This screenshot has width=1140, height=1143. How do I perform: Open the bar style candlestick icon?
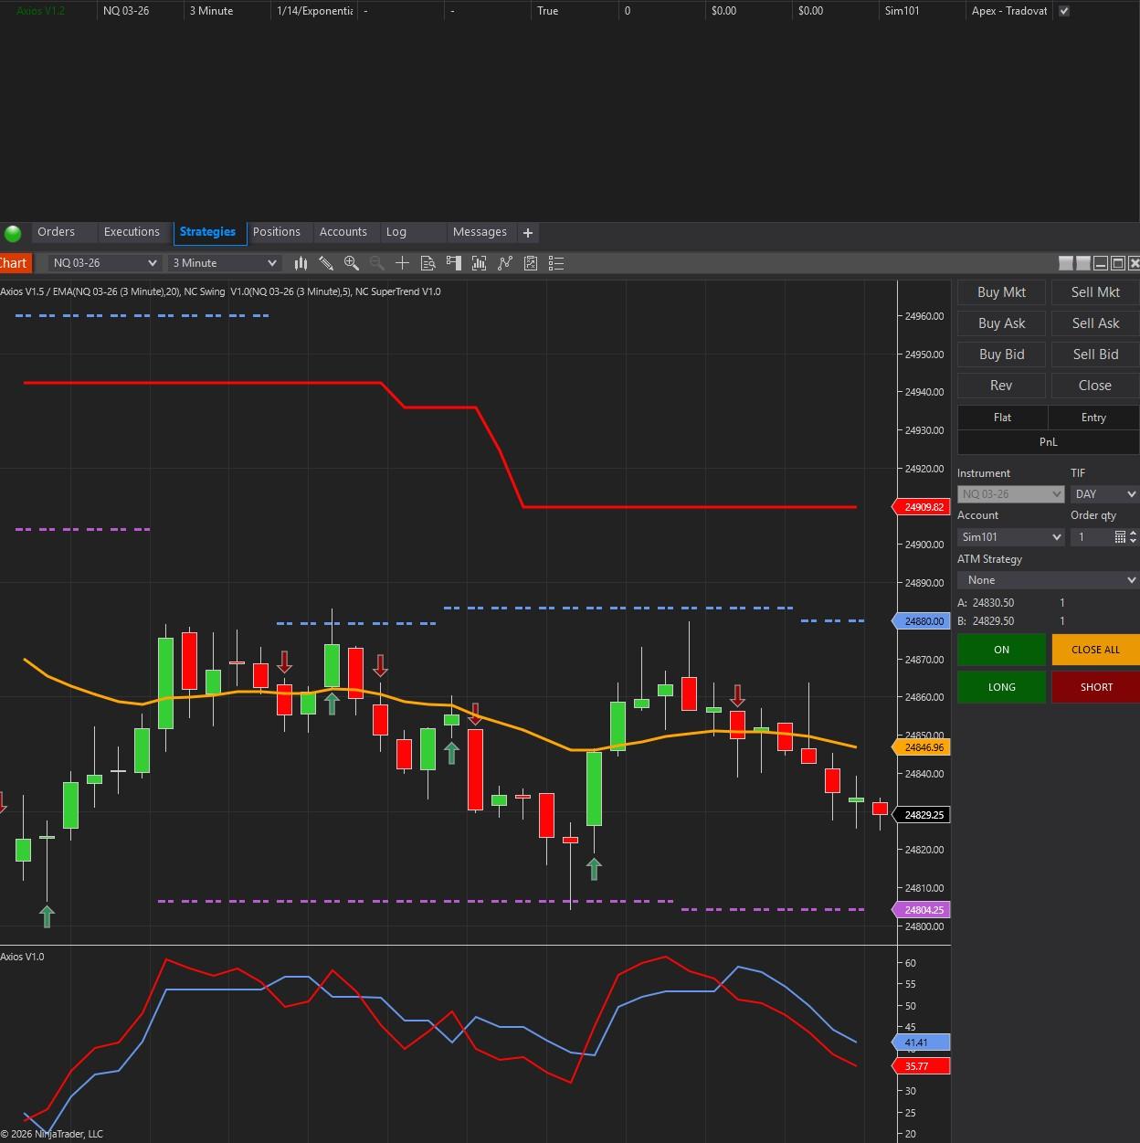tap(301, 263)
